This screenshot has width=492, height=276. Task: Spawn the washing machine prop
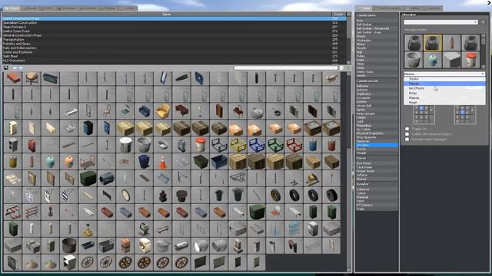pyautogui.click(x=144, y=246)
